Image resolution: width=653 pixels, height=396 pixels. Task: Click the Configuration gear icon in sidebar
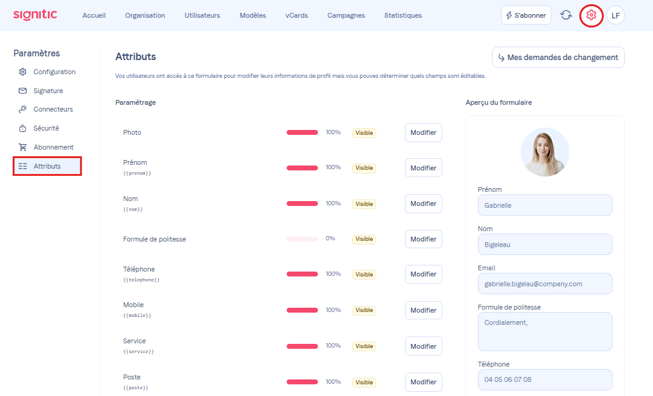[23, 72]
